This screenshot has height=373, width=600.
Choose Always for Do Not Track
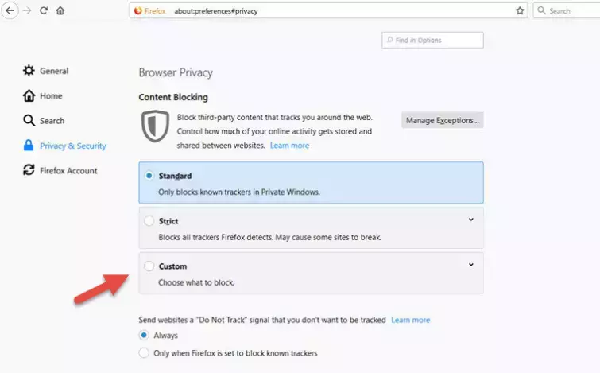click(x=144, y=336)
